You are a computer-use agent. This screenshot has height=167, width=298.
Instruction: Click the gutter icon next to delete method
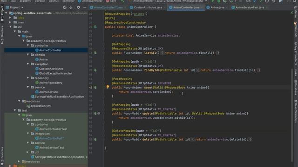95,140
